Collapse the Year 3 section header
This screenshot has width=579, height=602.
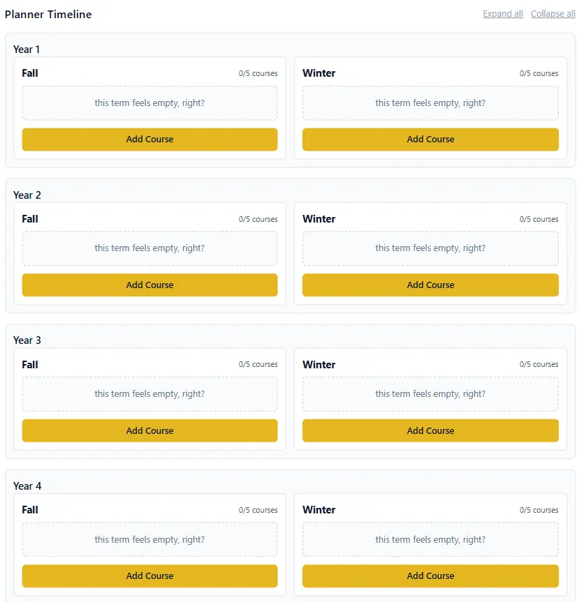(x=27, y=340)
